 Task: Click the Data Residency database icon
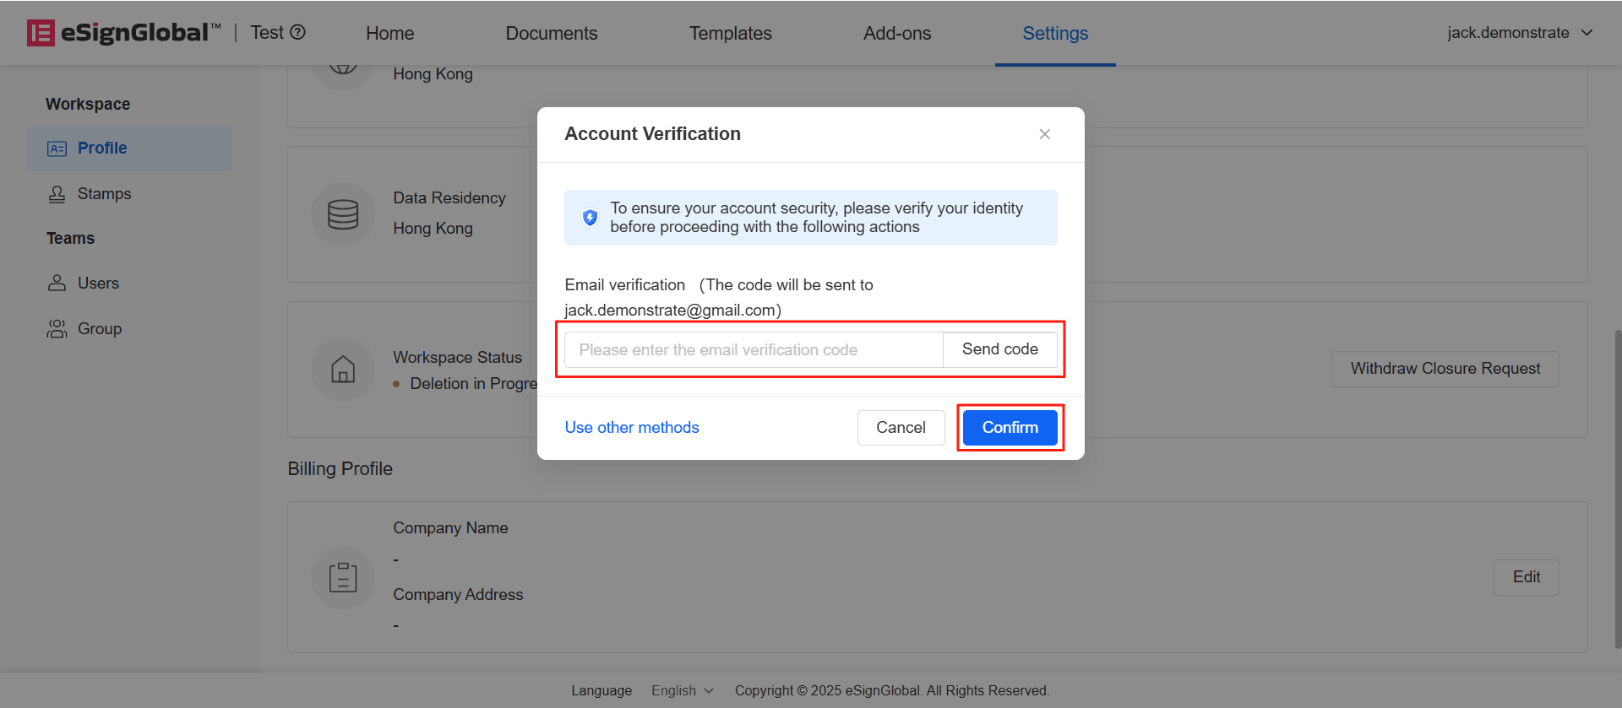343,214
